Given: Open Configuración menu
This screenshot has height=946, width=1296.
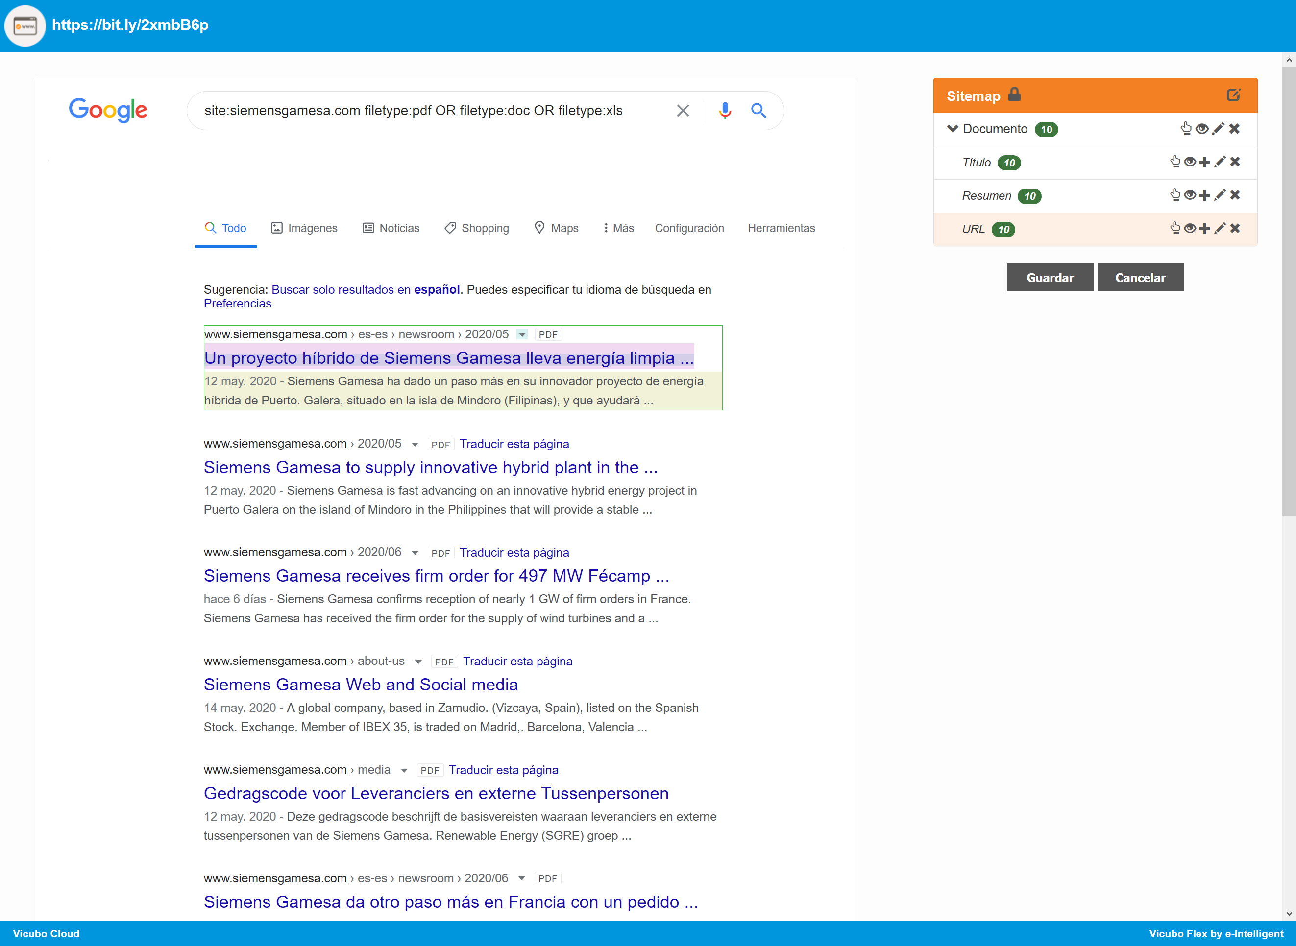Looking at the screenshot, I should (x=689, y=228).
